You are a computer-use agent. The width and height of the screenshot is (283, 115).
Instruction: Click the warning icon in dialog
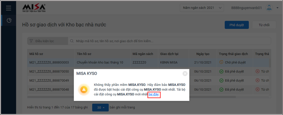coord(84,89)
